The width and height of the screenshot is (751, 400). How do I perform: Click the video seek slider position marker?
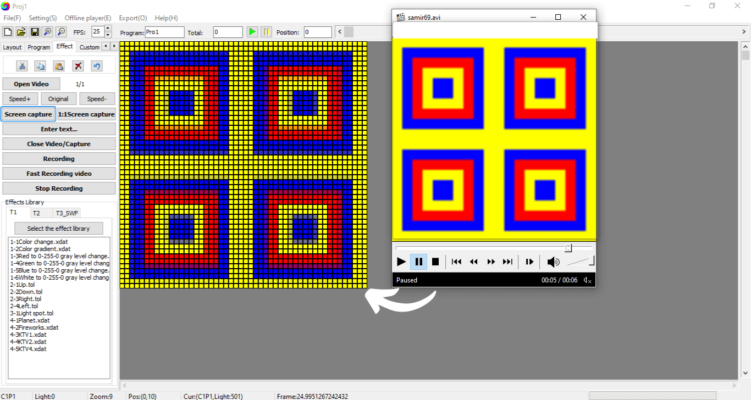click(568, 248)
